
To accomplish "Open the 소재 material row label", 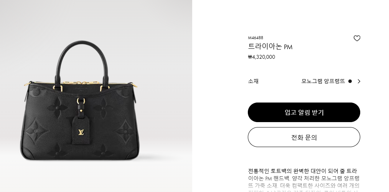I will tap(253, 81).
